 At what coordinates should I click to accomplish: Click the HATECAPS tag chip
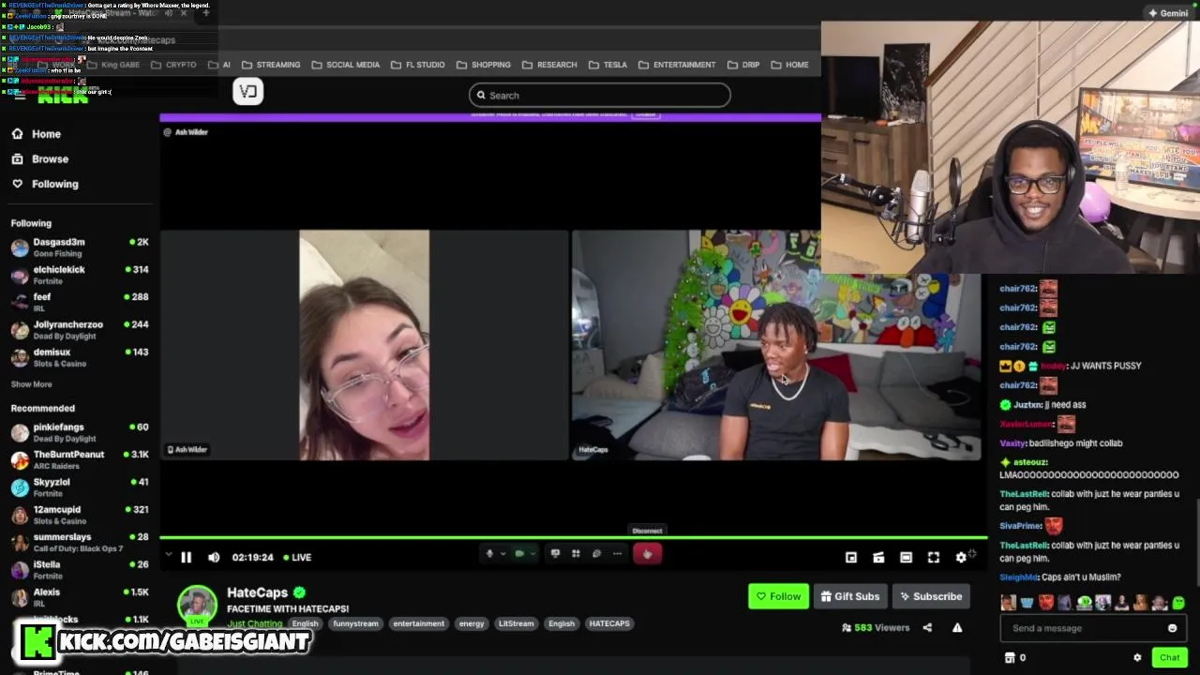609,623
